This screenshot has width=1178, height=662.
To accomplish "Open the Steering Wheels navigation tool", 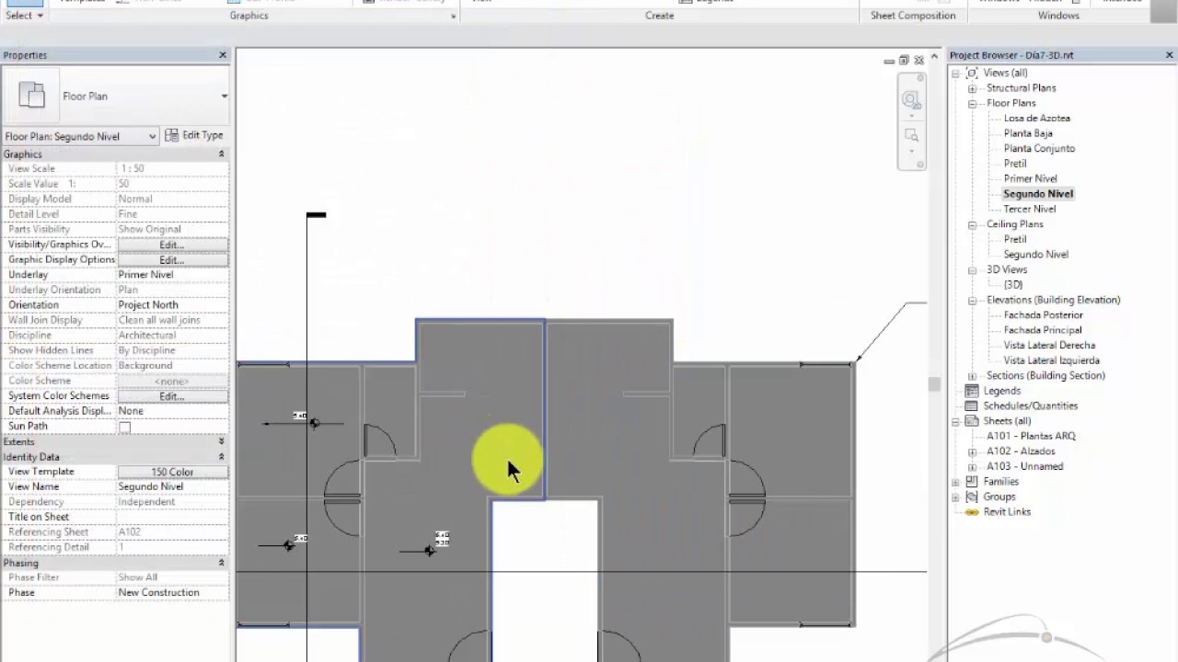I will coord(911,99).
